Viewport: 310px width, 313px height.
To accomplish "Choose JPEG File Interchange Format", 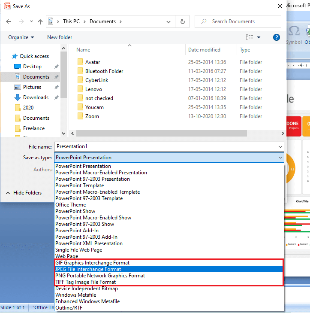I will (x=169, y=269).
